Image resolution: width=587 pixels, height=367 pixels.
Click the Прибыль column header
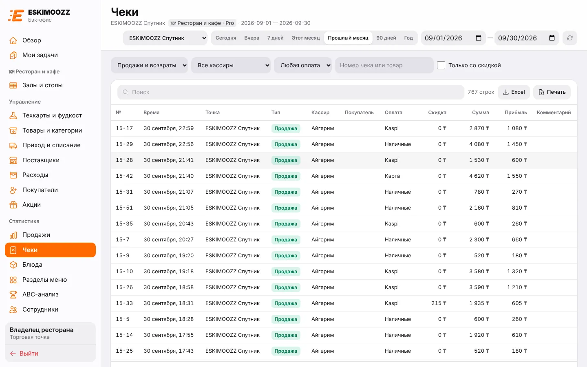(516, 113)
